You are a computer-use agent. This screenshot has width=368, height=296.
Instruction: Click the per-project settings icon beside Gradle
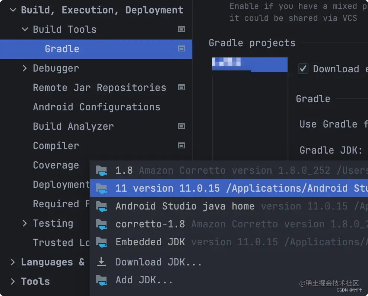click(x=181, y=48)
